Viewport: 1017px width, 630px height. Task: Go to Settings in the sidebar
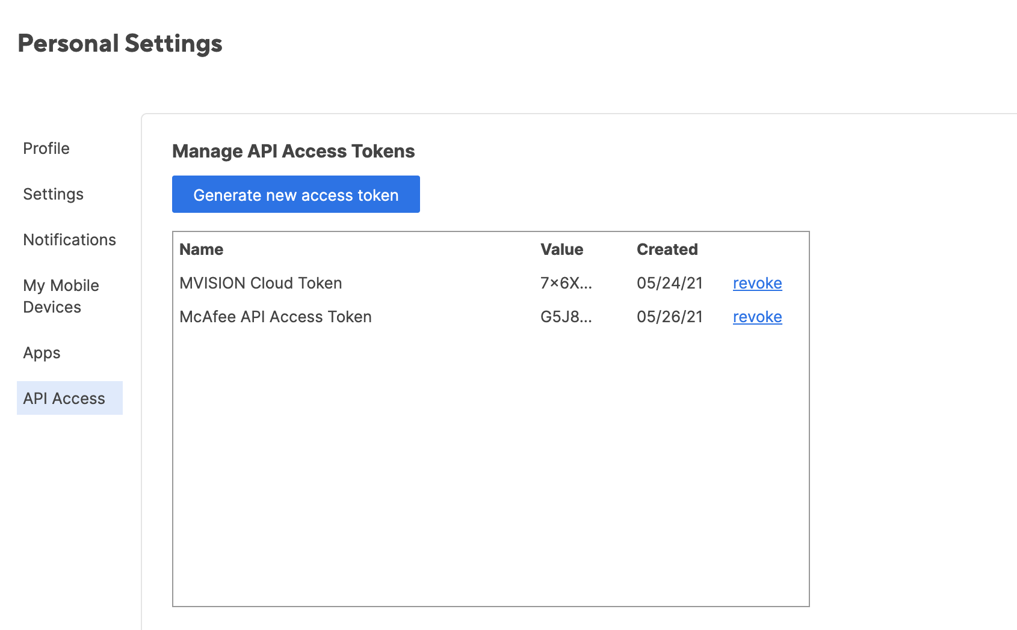click(x=53, y=194)
